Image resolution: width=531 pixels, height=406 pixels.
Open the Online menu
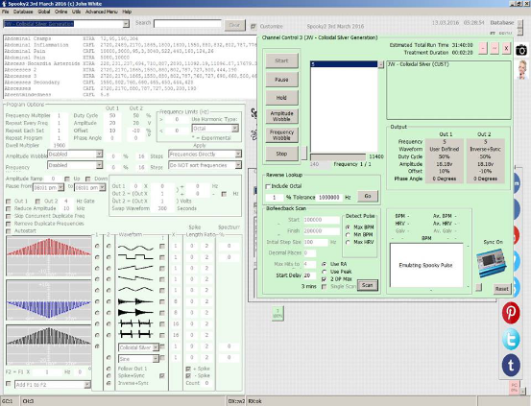pos(60,12)
